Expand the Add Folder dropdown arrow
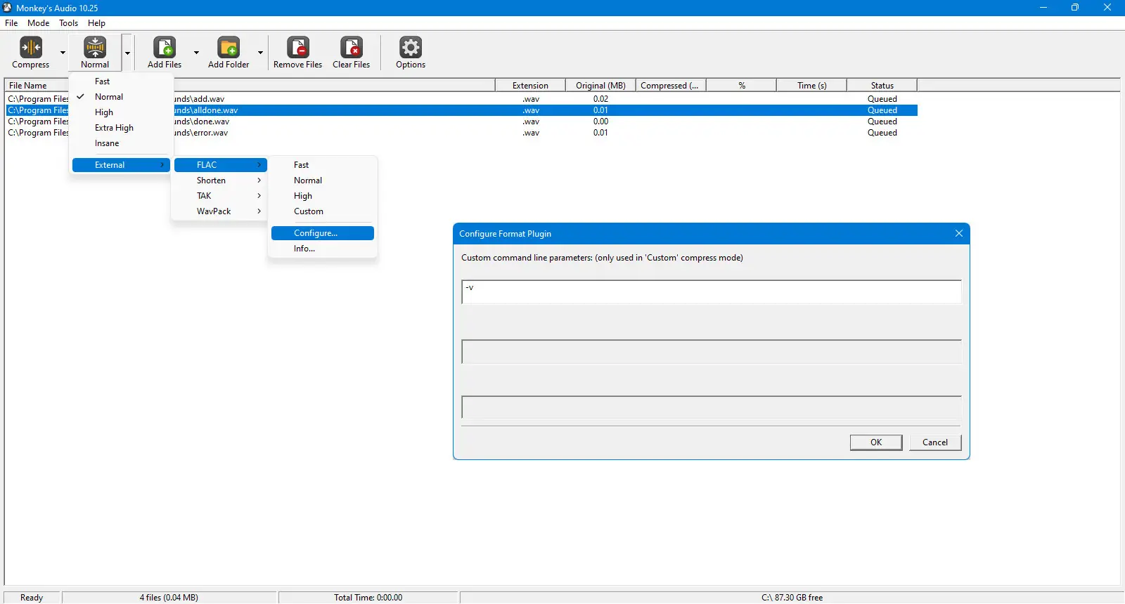 coord(260,53)
